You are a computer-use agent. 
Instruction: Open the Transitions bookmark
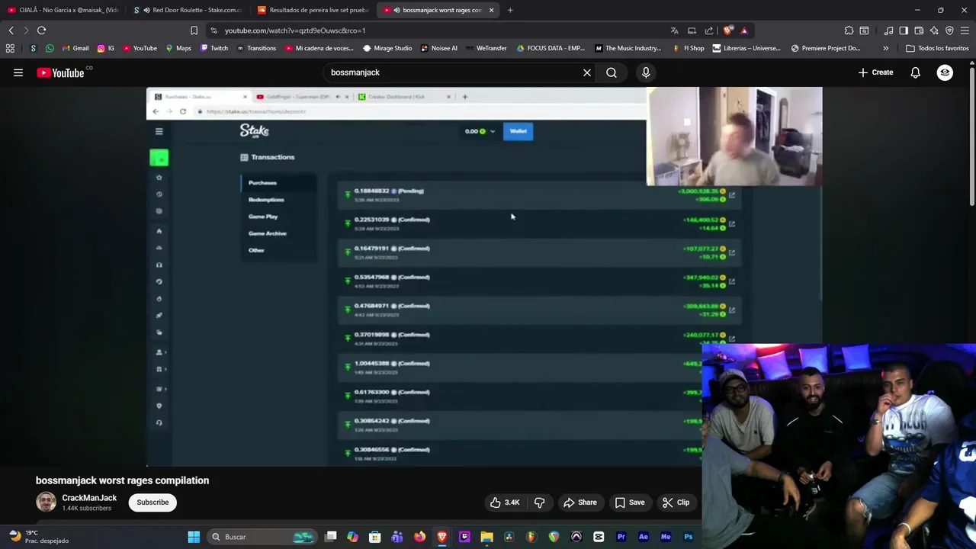point(256,48)
